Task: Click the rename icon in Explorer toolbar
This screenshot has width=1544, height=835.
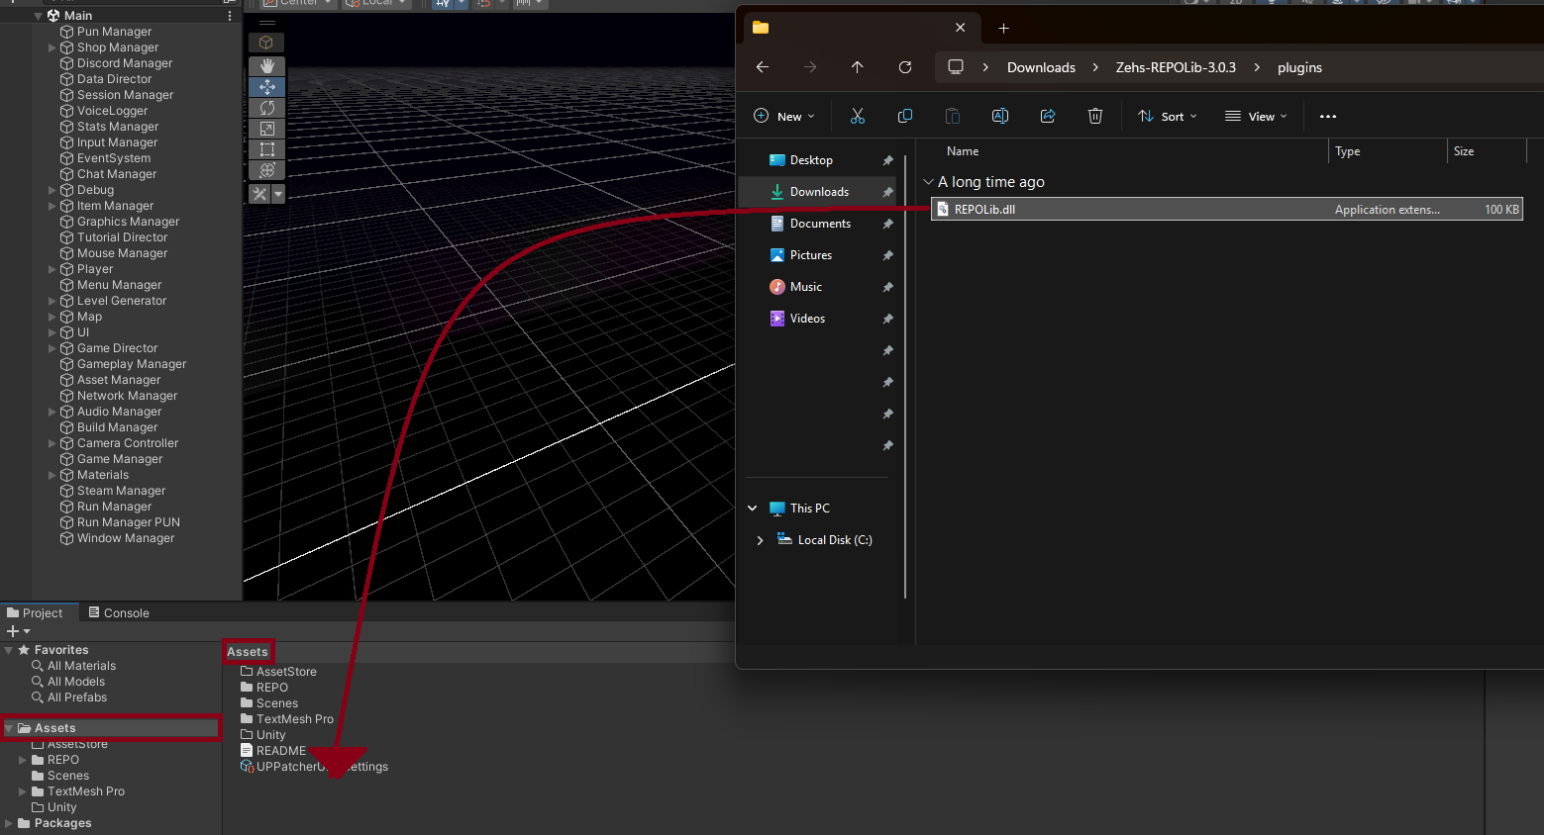Action: 999,116
